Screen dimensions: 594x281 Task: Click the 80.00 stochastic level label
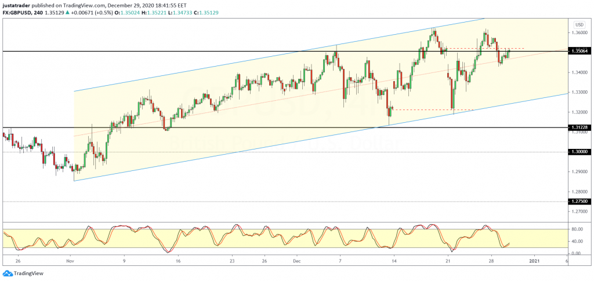(578, 229)
